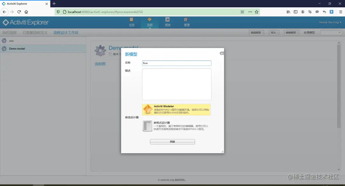This screenshot has height=186, width=345.
Task: Click the dialog resize handle corner
Action: coord(222,152)
